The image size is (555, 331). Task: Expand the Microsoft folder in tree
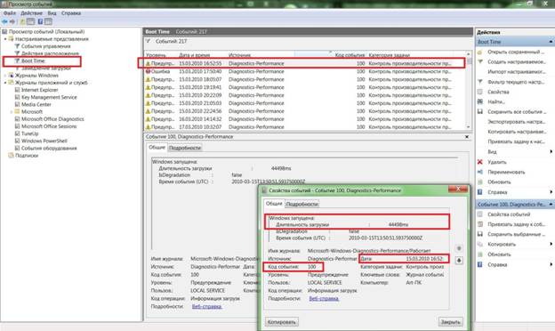(12, 112)
